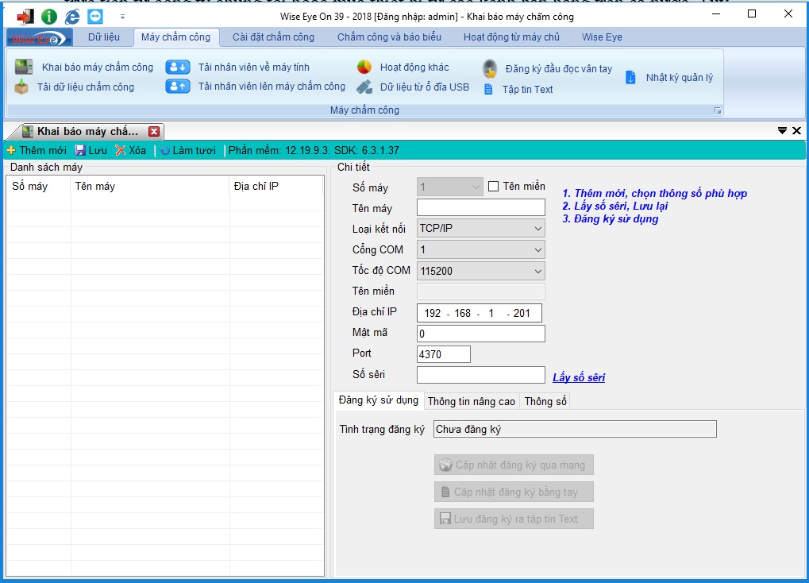This screenshot has height=583, width=809.
Task: Switch to Cài đặt chấm công ribbon tab
Action: 273,37
